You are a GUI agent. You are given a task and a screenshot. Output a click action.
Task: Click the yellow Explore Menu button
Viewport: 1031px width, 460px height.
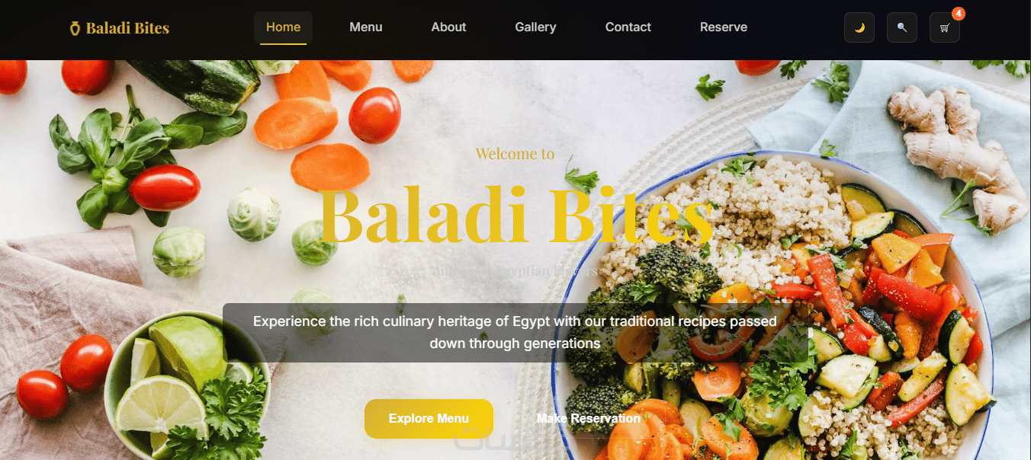[x=429, y=419]
